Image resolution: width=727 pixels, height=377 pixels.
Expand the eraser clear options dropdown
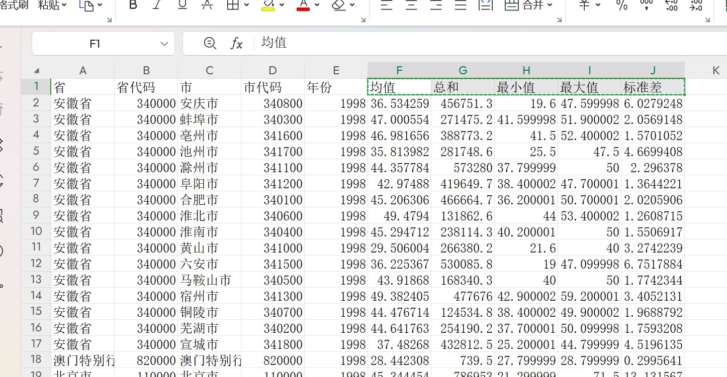pyautogui.click(x=352, y=5)
